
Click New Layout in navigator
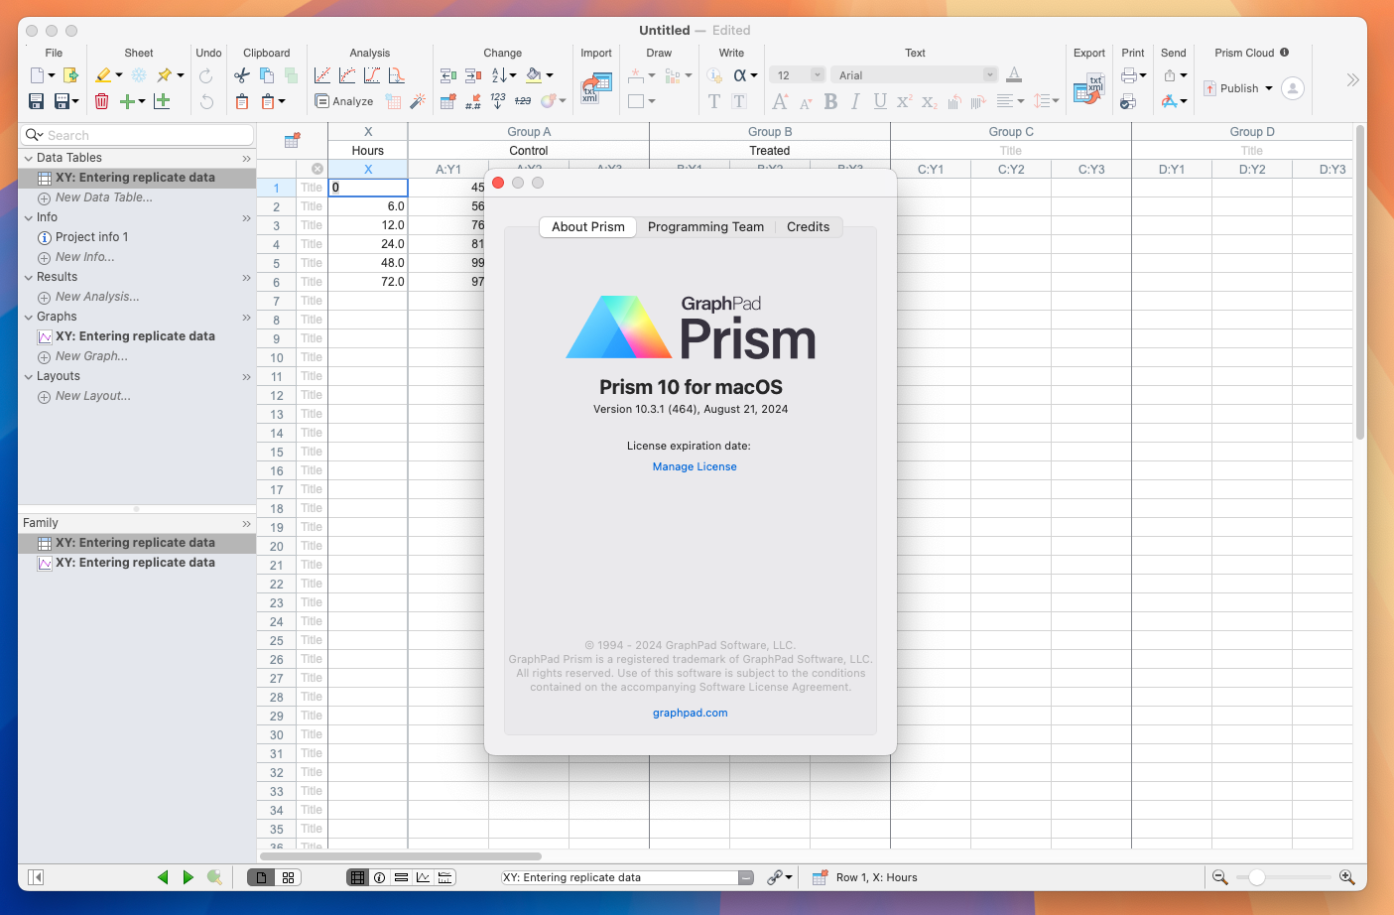coord(93,396)
